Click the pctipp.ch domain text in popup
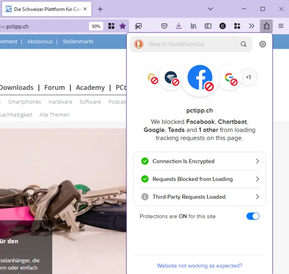The image size is (289, 274). (200, 111)
